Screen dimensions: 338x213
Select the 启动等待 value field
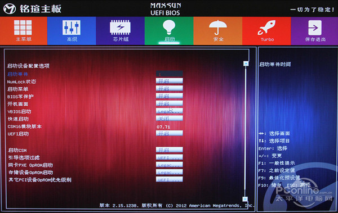(x=170, y=74)
